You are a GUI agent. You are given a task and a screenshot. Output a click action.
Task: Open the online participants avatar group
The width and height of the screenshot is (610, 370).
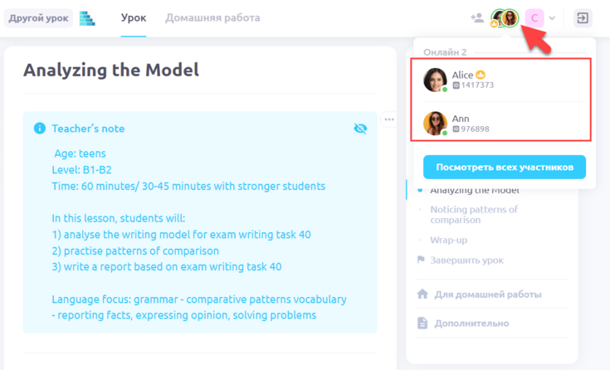[x=505, y=18]
